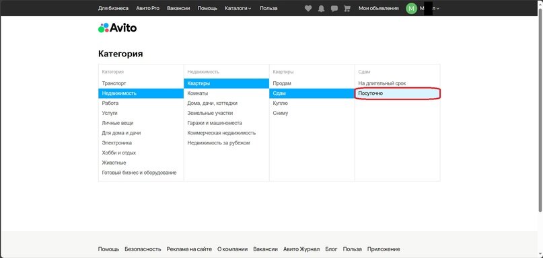
Task: Open the user account dropdown arrow
Action: coord(438,9)
